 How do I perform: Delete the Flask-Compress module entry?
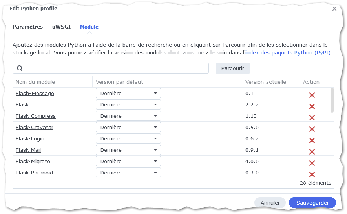click(312, 118)
